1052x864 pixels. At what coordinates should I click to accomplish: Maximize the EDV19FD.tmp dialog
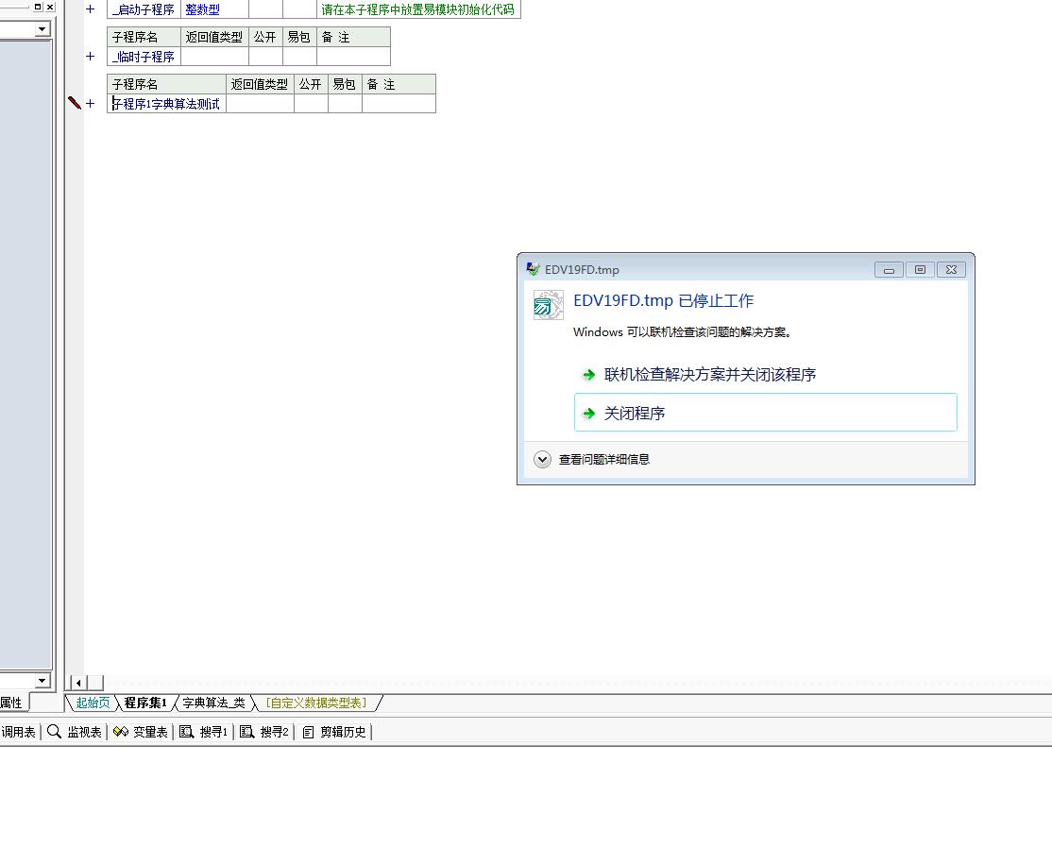920,270
